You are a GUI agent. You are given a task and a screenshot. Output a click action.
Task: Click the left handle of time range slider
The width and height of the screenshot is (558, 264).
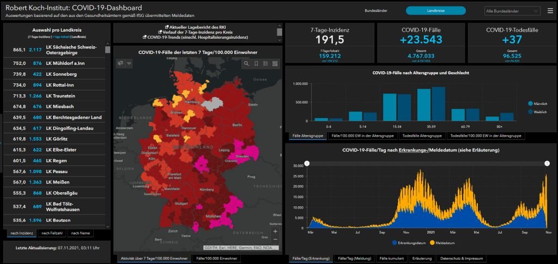pos(307,163)
